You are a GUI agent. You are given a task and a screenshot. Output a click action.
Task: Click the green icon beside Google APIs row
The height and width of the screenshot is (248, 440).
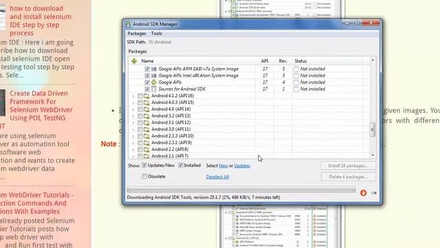click(154, 83)
